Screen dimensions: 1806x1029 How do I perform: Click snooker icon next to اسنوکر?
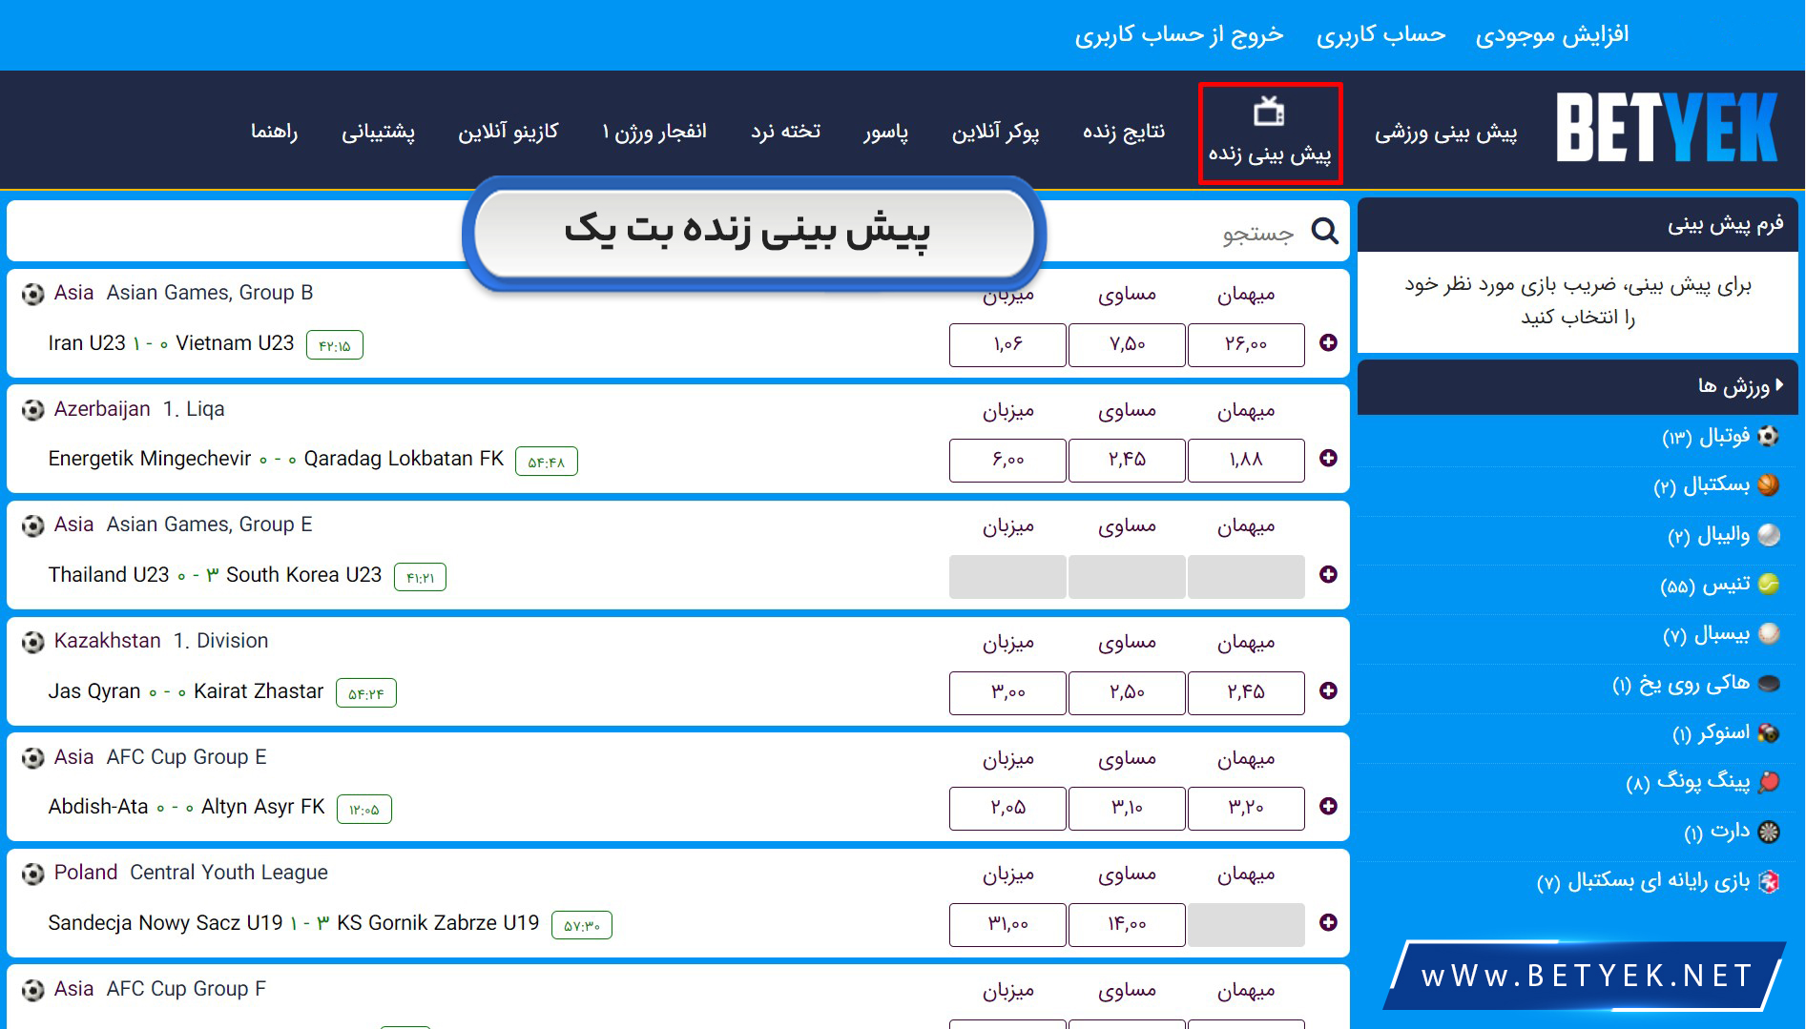click(x=1768, y=732)
